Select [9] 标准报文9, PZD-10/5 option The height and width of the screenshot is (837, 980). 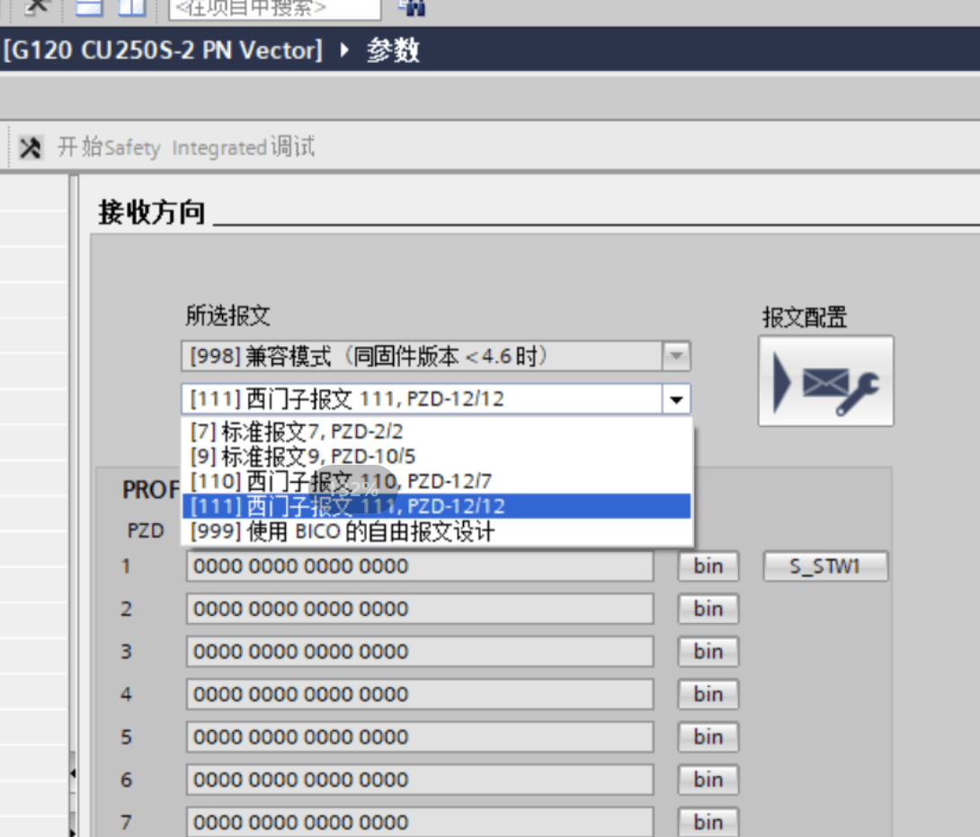pyautogui.click(x=437, y=457)
